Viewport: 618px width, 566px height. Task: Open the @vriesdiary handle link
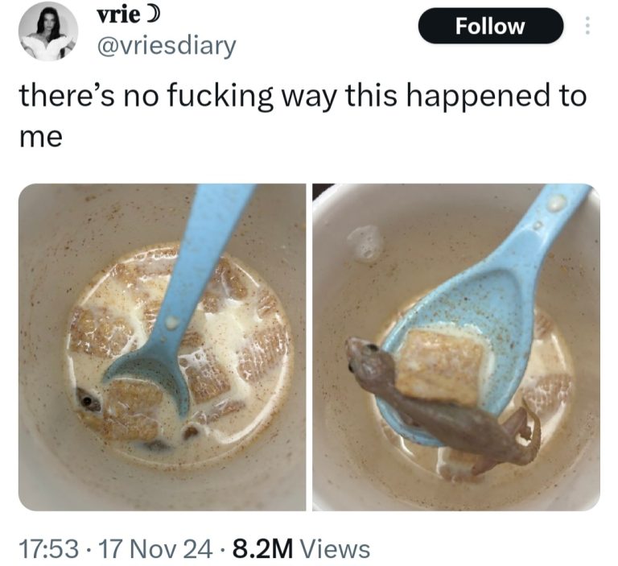pyautogui.click(x=166, y=47)
